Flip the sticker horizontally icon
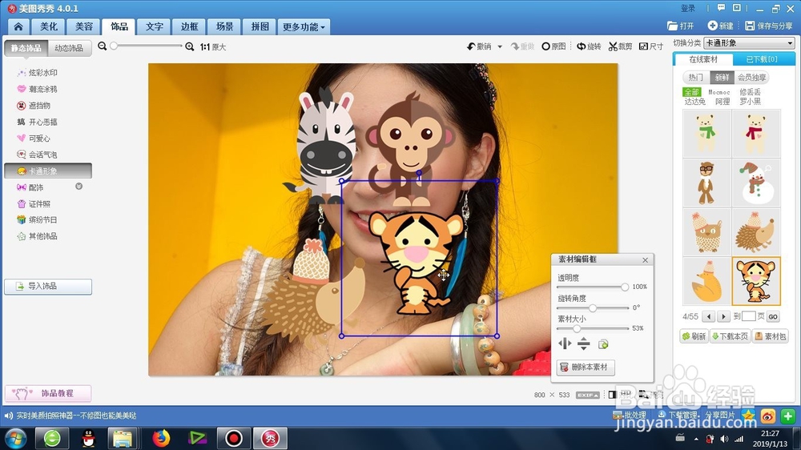 565,344
